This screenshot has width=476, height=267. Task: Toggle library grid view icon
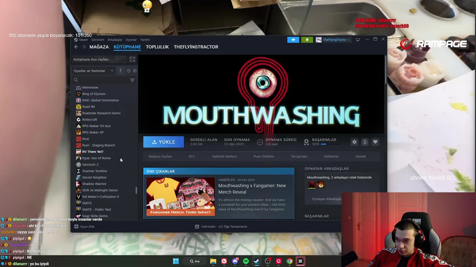(x=132, y=59)
